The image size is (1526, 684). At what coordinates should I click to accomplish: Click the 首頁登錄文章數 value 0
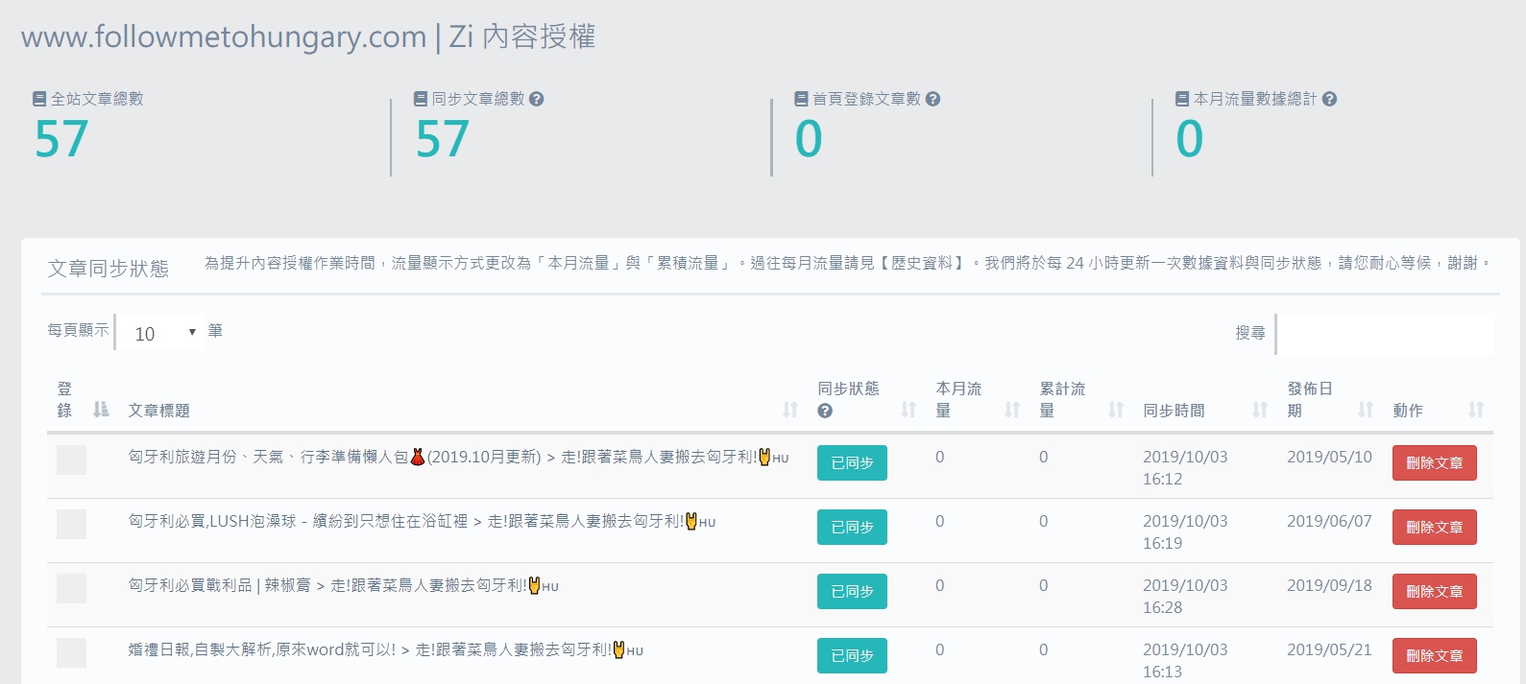point(809,139)
